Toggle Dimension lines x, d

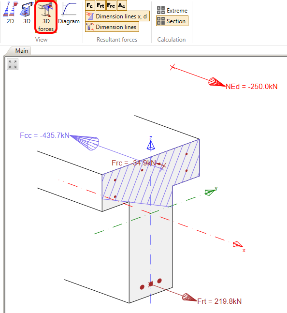117,16
